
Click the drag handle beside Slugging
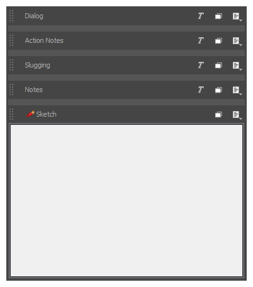point(11,65)
